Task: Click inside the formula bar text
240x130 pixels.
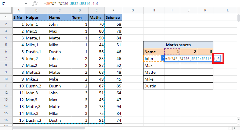Action: (115, 4)
